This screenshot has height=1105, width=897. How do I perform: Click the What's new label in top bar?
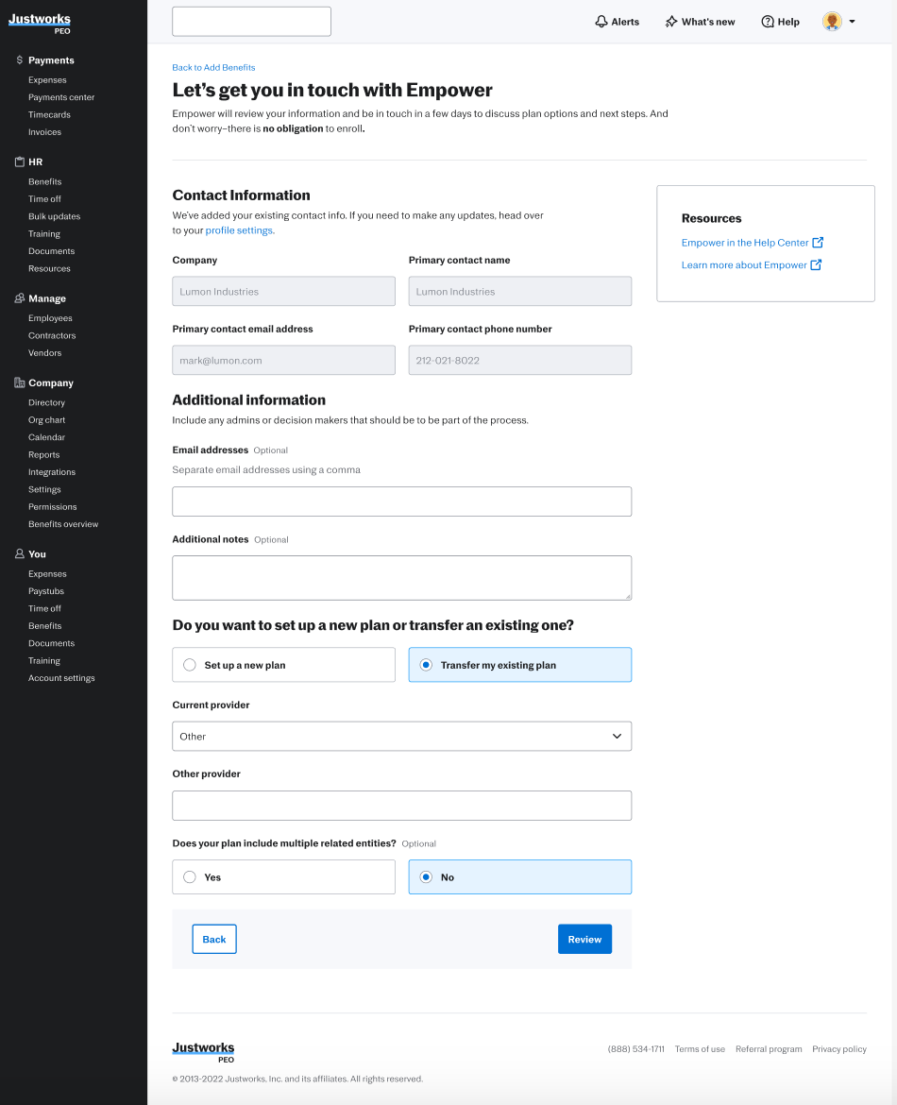708,22
